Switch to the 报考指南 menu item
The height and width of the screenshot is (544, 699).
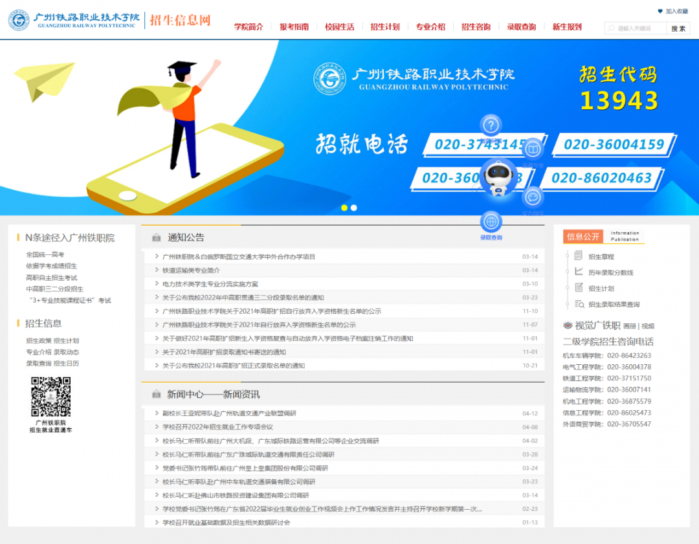point(294,27)
